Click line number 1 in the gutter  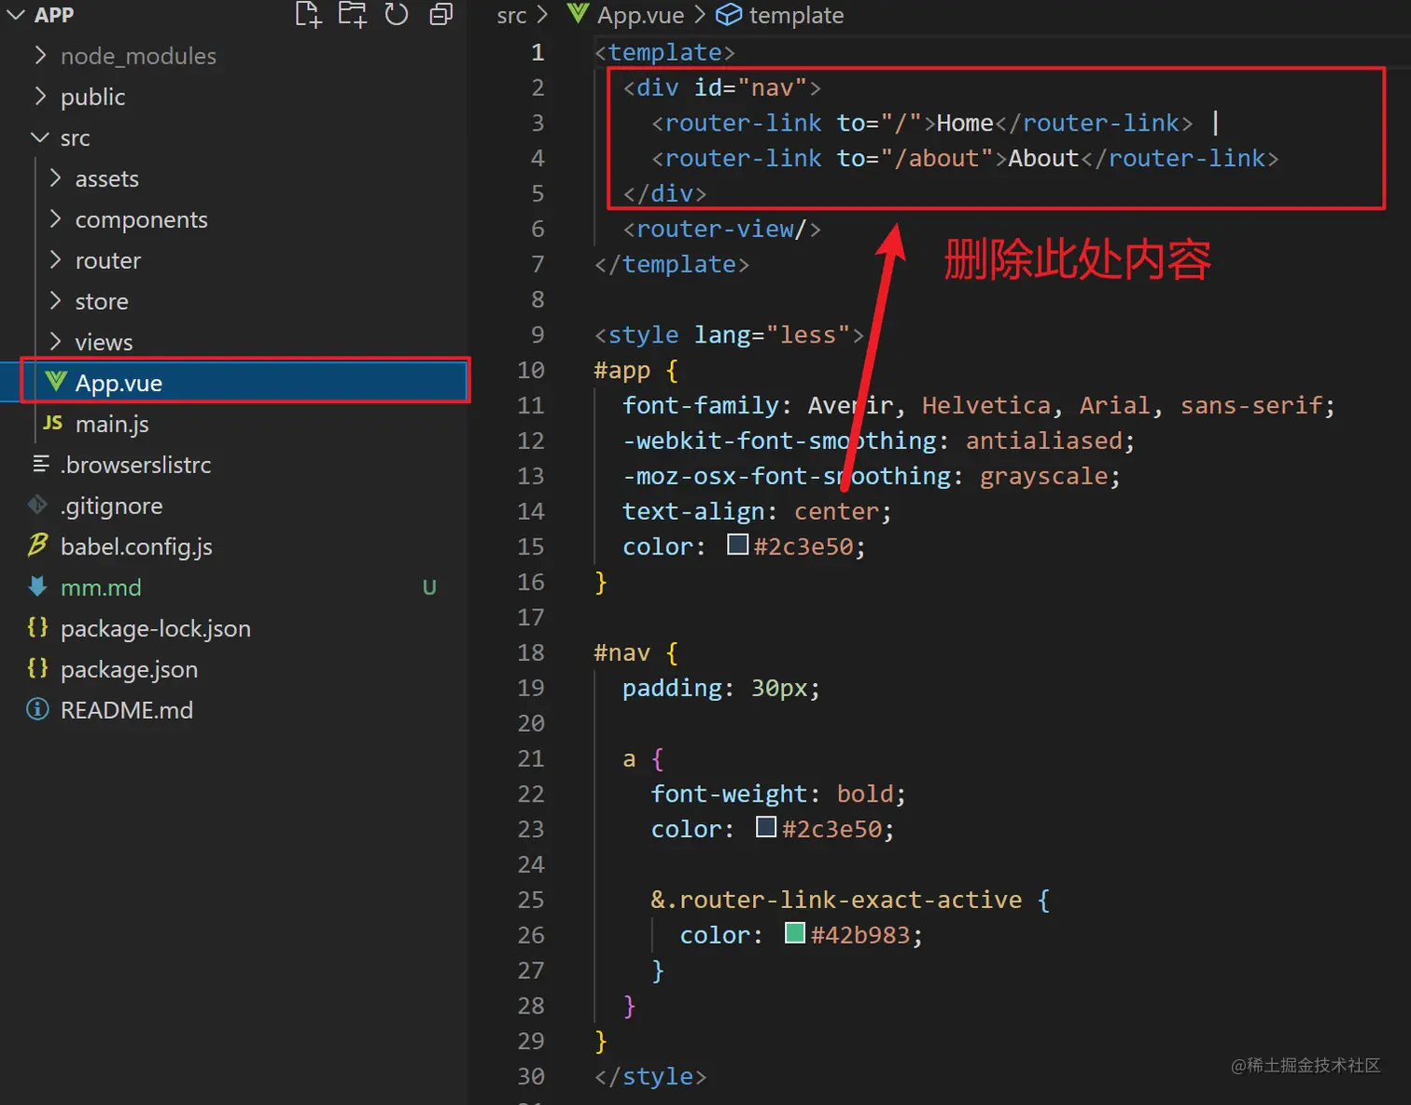[538, 52]
